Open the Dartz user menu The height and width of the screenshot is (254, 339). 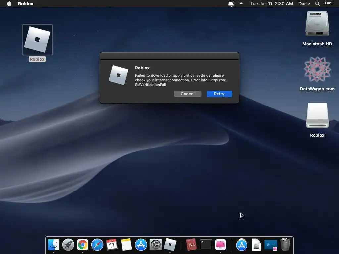tap(304, 4)
